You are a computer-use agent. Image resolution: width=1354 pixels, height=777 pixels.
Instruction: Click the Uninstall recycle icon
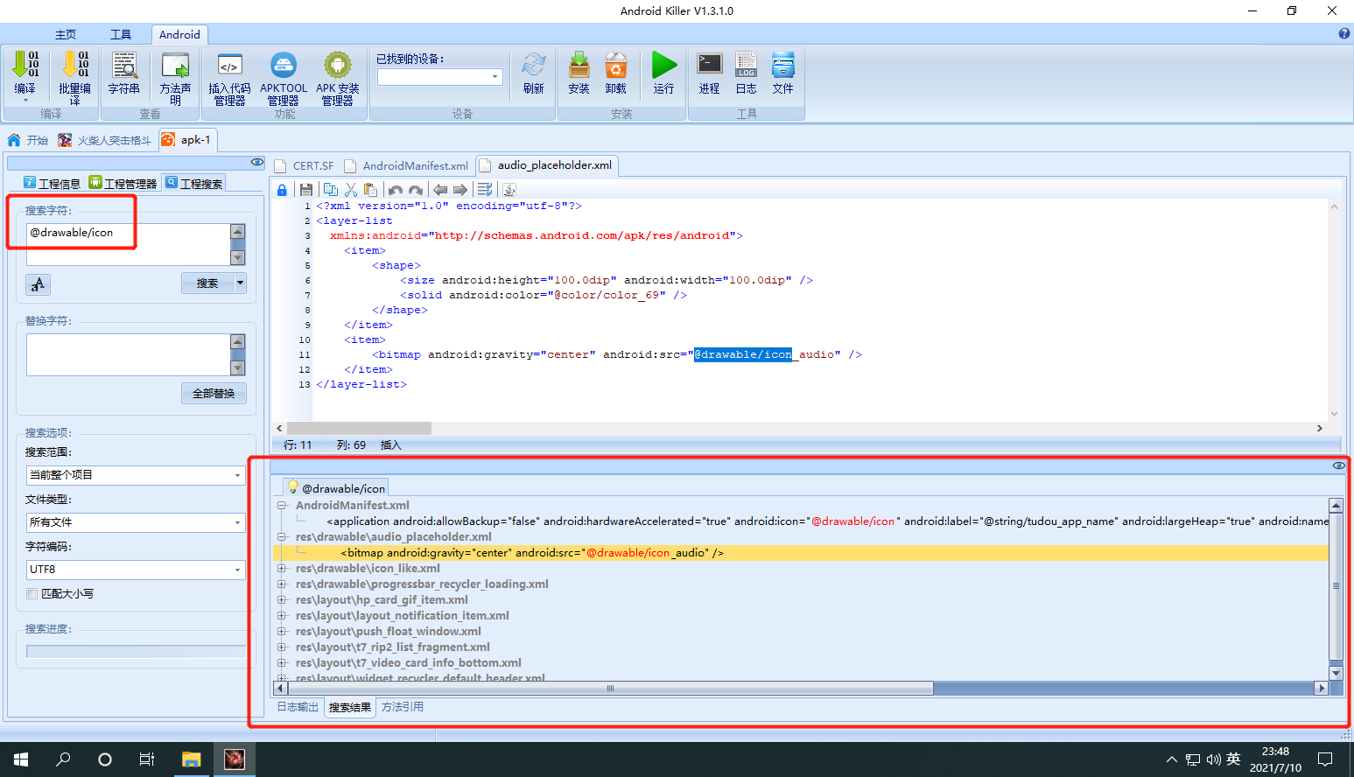pos(615,66)
